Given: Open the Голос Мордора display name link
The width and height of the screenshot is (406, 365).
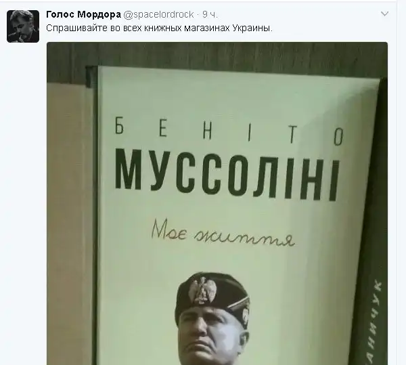Looking at the screenshot, I should [x=83, y=14].
